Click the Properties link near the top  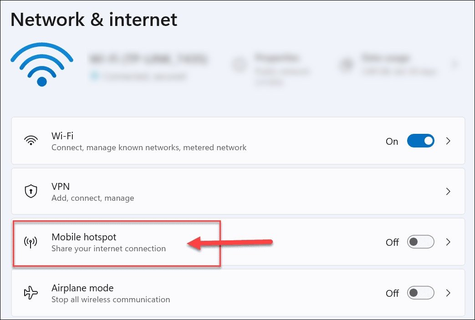[x=277, y=58]
